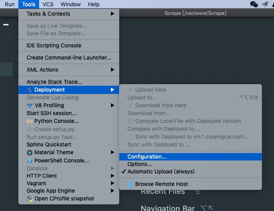Expand the Deployment submenu arrow
The height and width of the screenshot is (211, 274).
click(x=113, y=90)
